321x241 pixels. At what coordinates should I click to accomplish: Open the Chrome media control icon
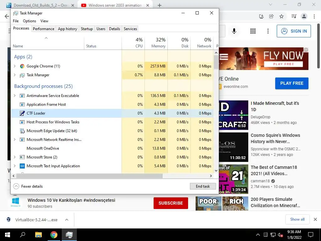click(x=294, y=16)
